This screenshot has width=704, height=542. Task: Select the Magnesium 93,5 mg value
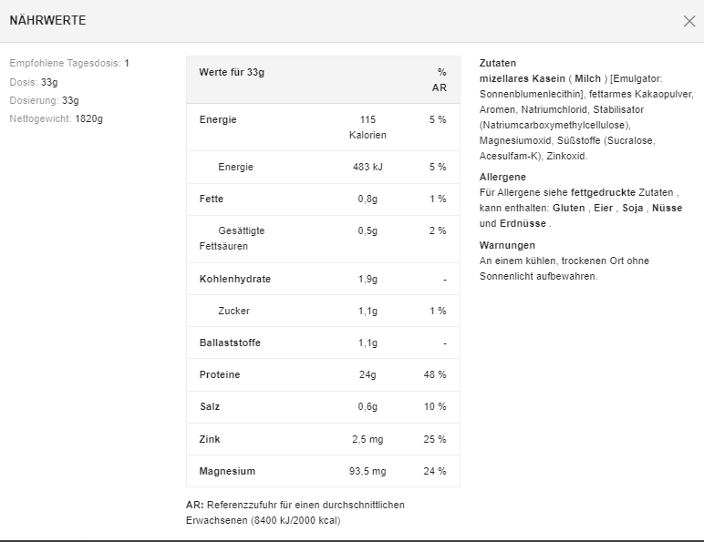pos(368,471)
